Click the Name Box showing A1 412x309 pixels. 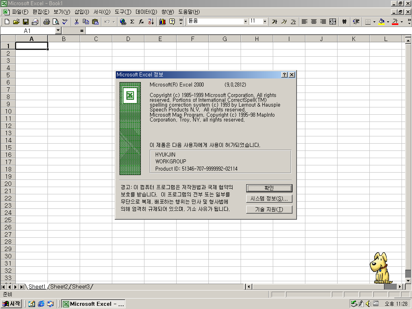point(28,31)
